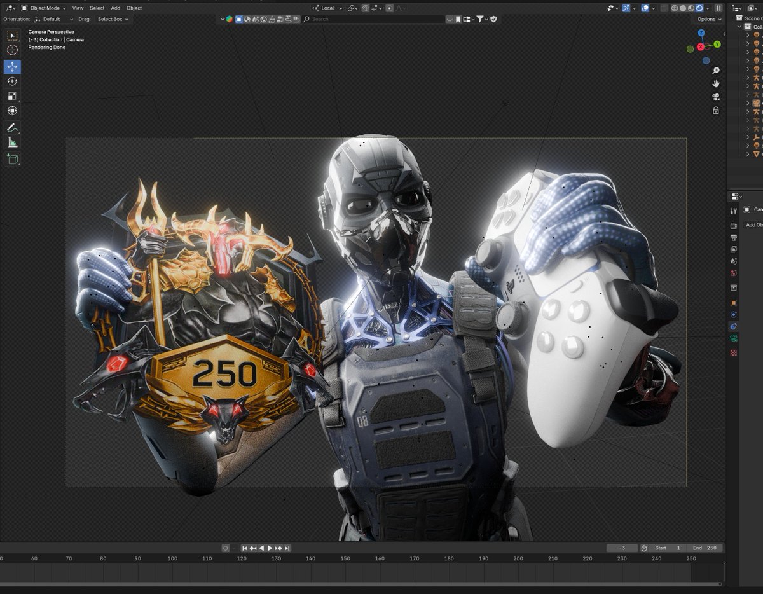Jump to the timeline end frame
The width and height of the screenshot is (763, 594).
[287, 548]
